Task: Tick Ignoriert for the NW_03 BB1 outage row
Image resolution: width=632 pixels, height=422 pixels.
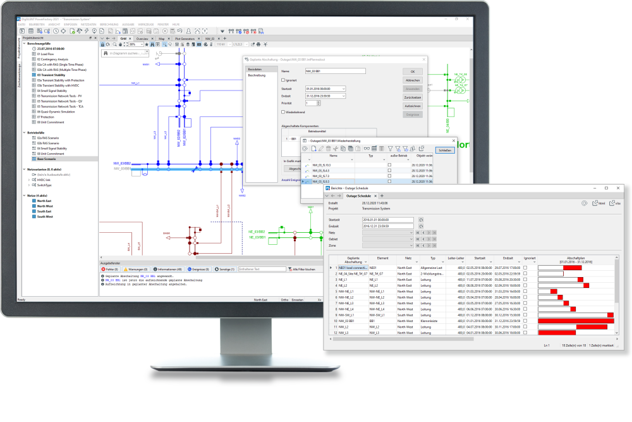Action: pos(525,321)
